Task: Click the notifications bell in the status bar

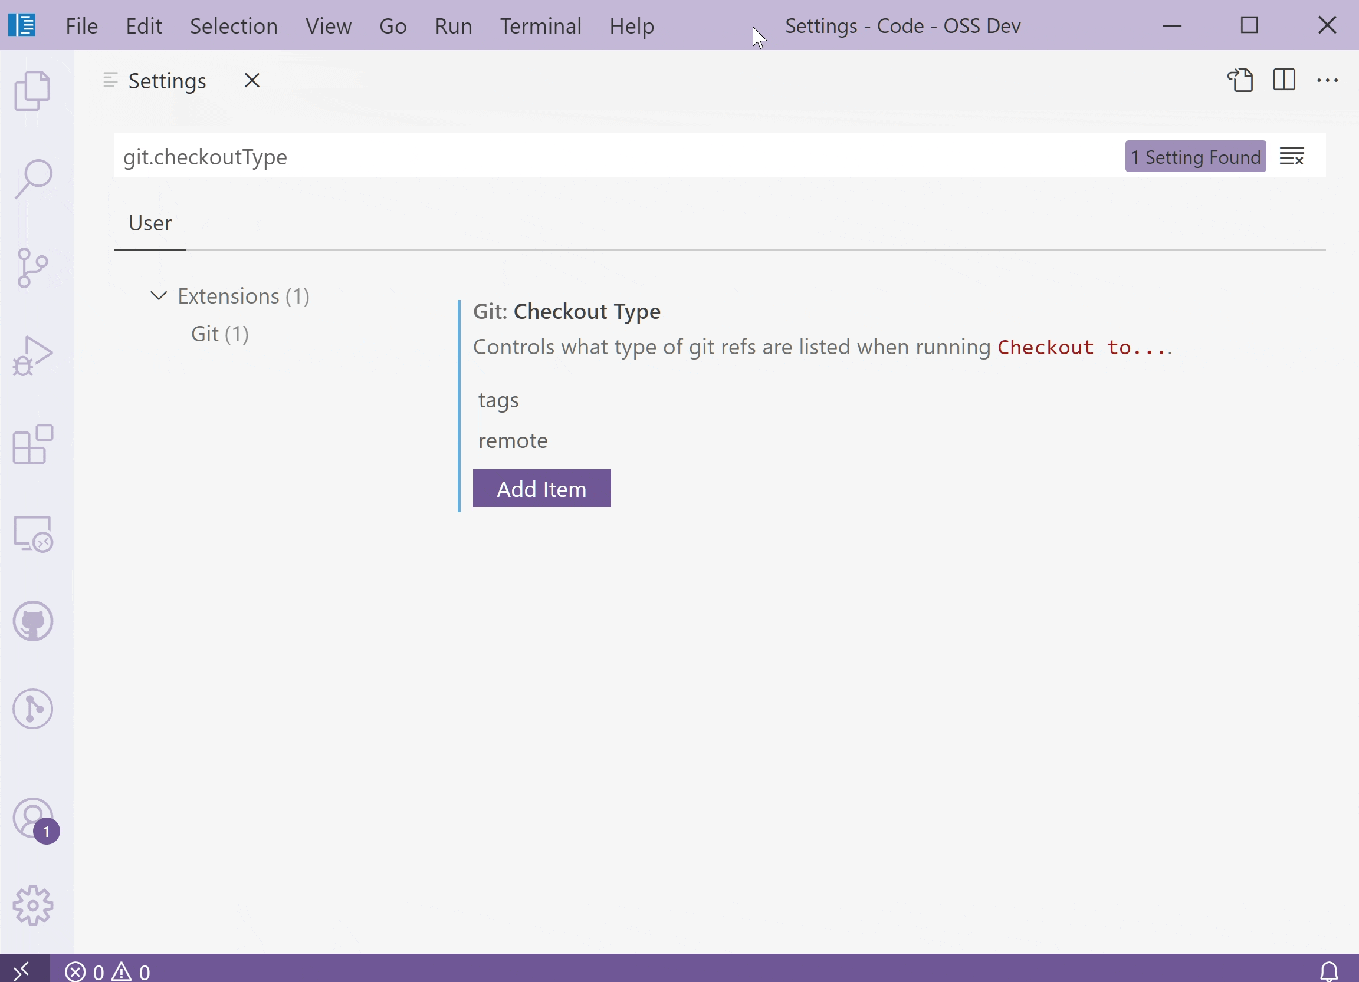Action: click(x=1330, y=971)
